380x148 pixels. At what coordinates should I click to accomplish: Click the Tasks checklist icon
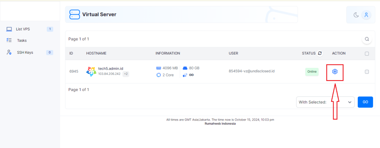9,40
